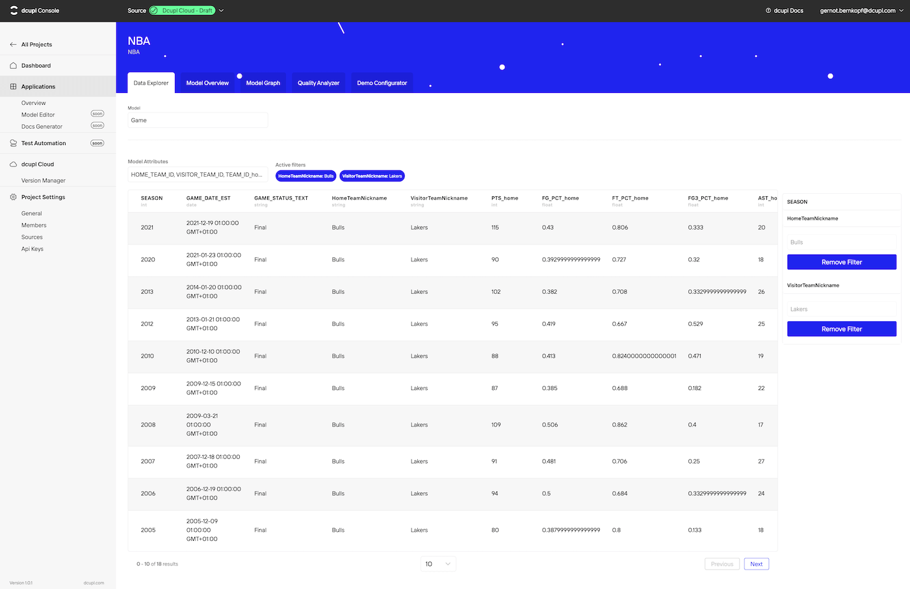The image size is (910, 589).
Task: Click the Applications grid icon
Action: click(13, 86)
